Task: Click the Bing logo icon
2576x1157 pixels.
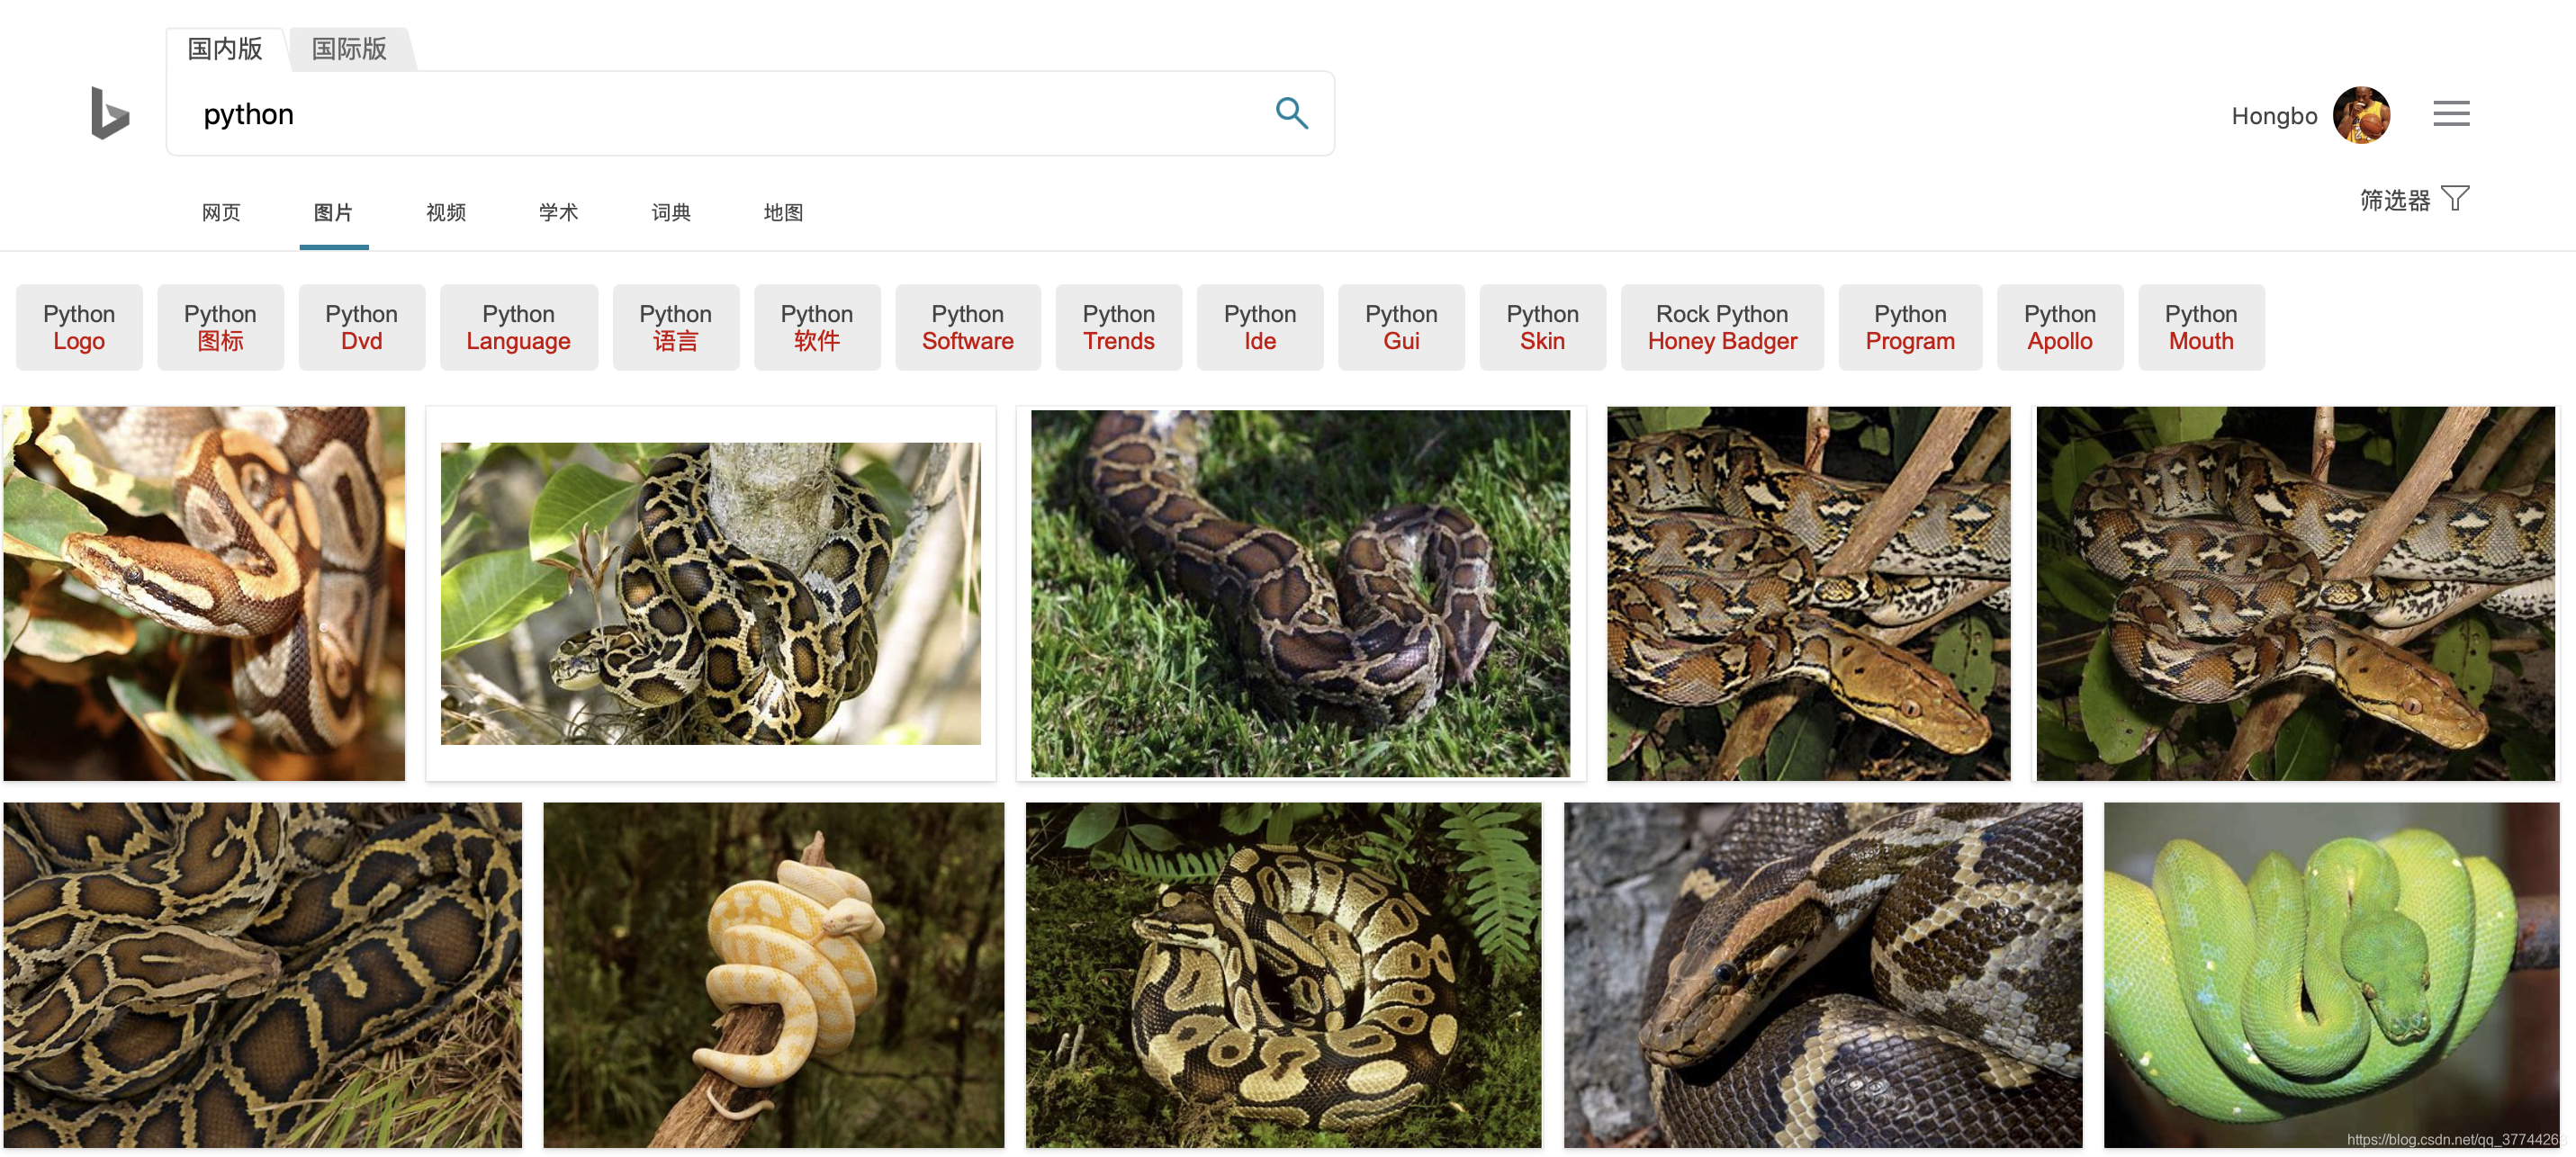Action: point(109,113)
